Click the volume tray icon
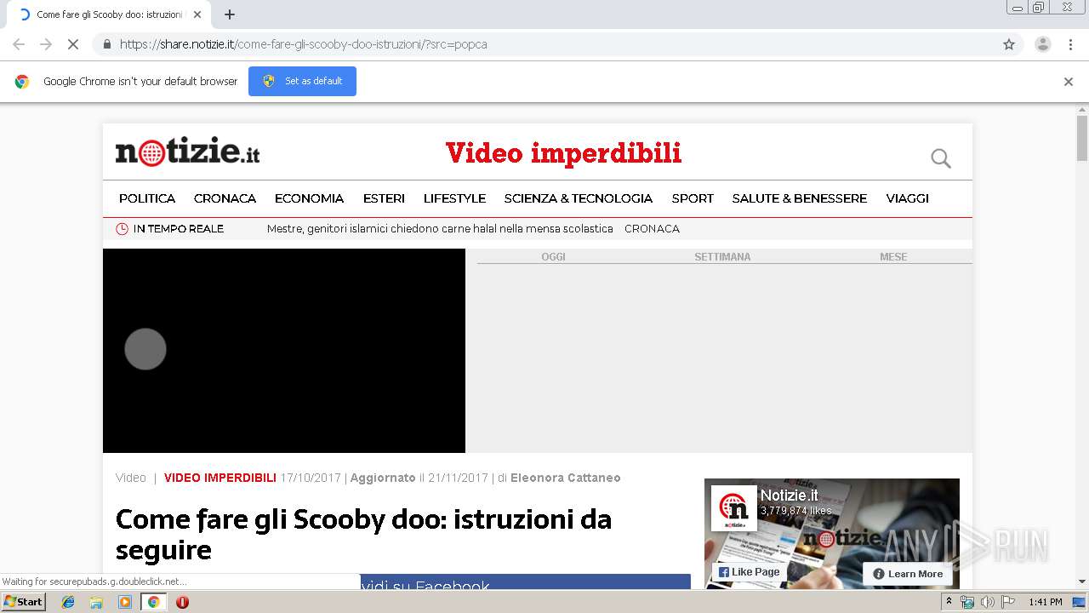 (x=987, y=602)
